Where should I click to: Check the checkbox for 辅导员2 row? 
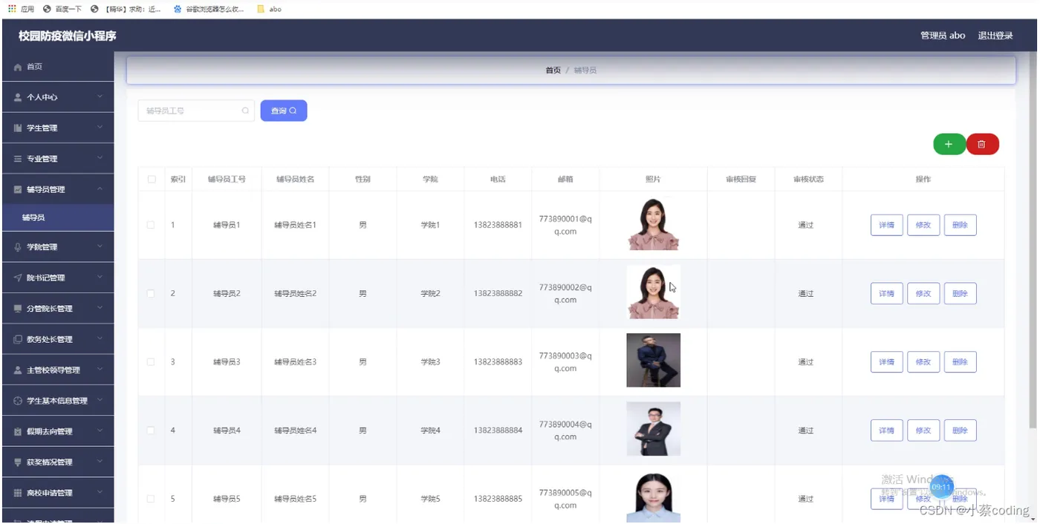point(151,293)
